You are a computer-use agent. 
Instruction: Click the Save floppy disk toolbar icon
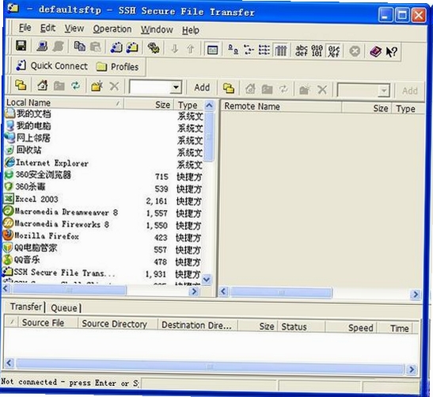click(21, 46)
